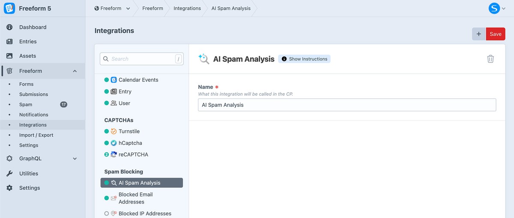Viewport: 514px width, 218px height.
Task: Collapse the Freeform sidebar section chevron
Action: [75, 71]
